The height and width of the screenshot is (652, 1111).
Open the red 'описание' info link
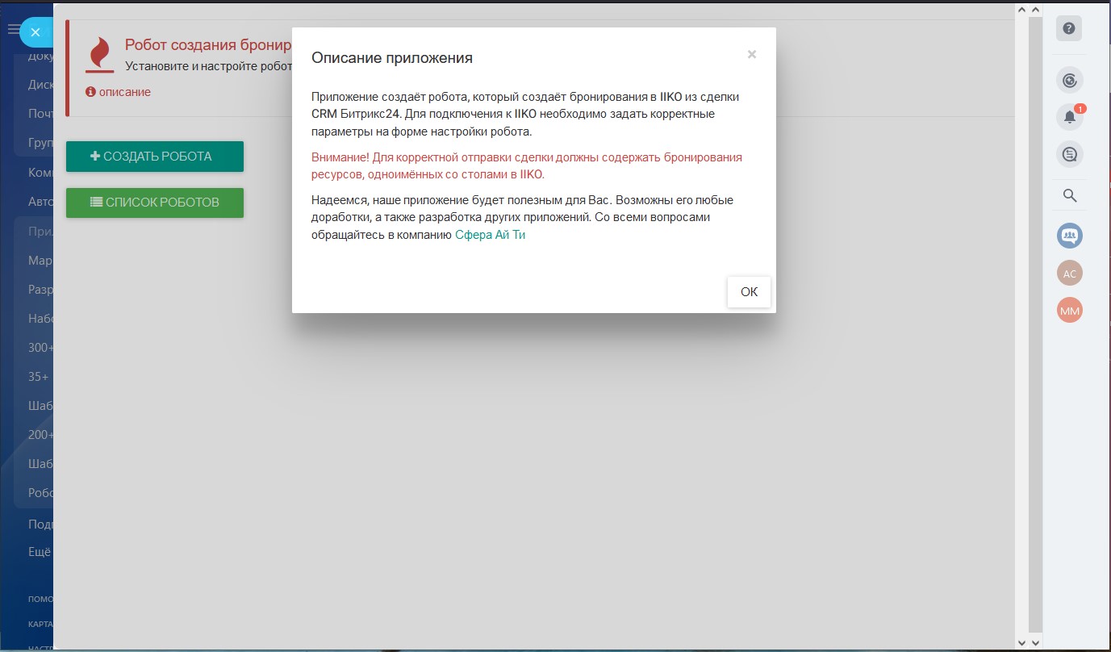tap(119, 92)
